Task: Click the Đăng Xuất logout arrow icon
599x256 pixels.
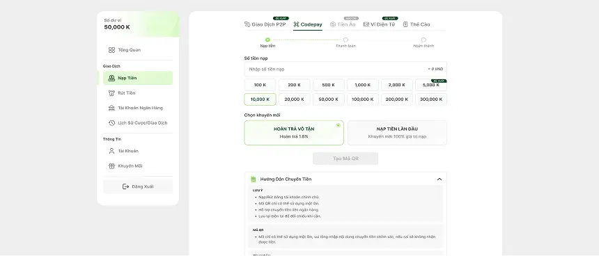Action: [125, 186]
